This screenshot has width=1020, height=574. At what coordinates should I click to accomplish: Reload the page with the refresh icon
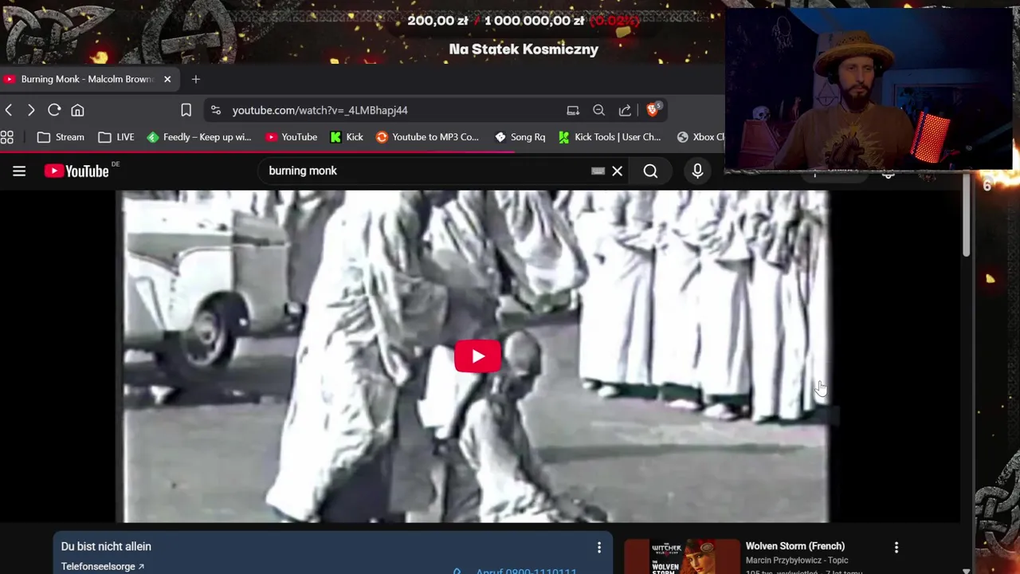[54, 110]
